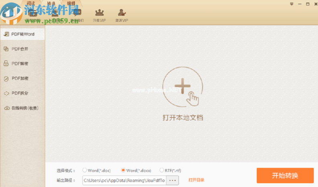Open the PDF转Word converter in sidebar

coord(22,34)
